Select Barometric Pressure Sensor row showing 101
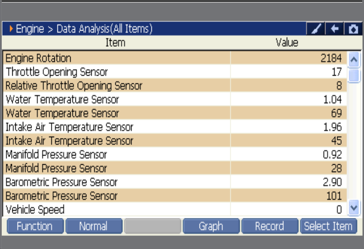The image size is (364, 249). click(x=175, y=196)
